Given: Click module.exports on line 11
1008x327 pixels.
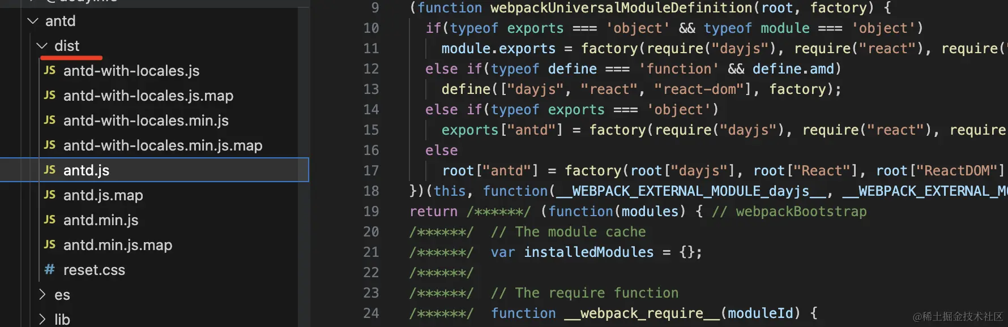Looking at the screenshot, I should (498, 49).
